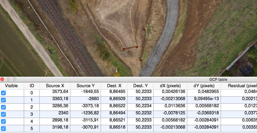Sort by Dest. X column header
Screen dimensions: 257x133
click(x=114, y=86)
